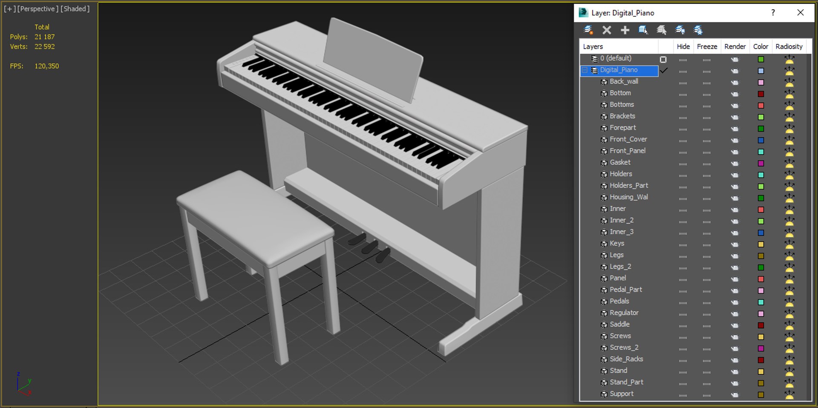Toggle Freeze for the Legs object
Viewport: 818px width, 408px height.
coord(707,256)
